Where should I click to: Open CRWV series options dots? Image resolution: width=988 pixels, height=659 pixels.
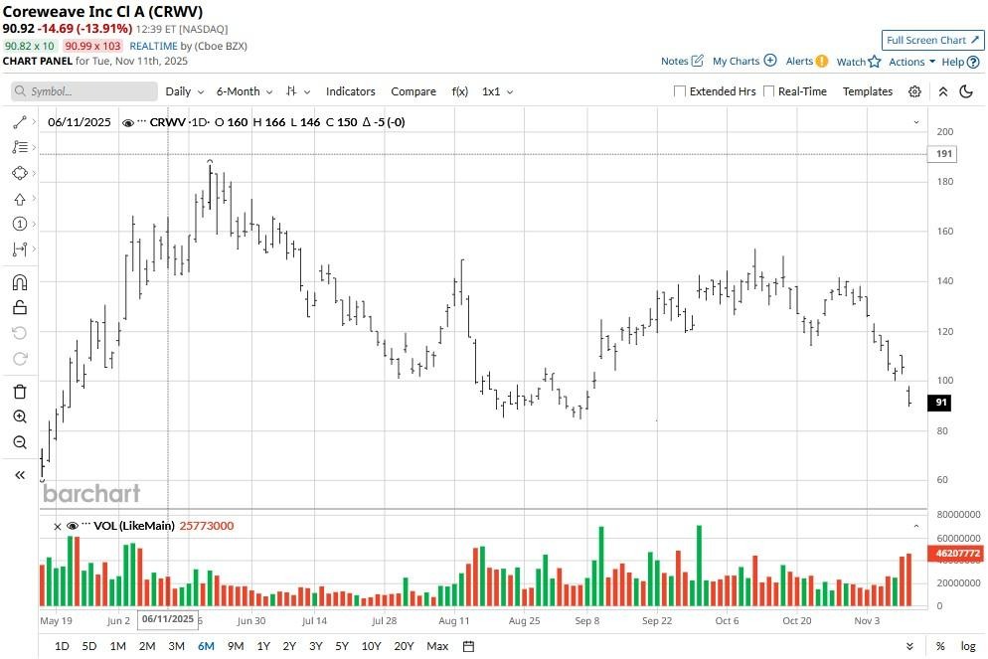(x=141, y=121)
